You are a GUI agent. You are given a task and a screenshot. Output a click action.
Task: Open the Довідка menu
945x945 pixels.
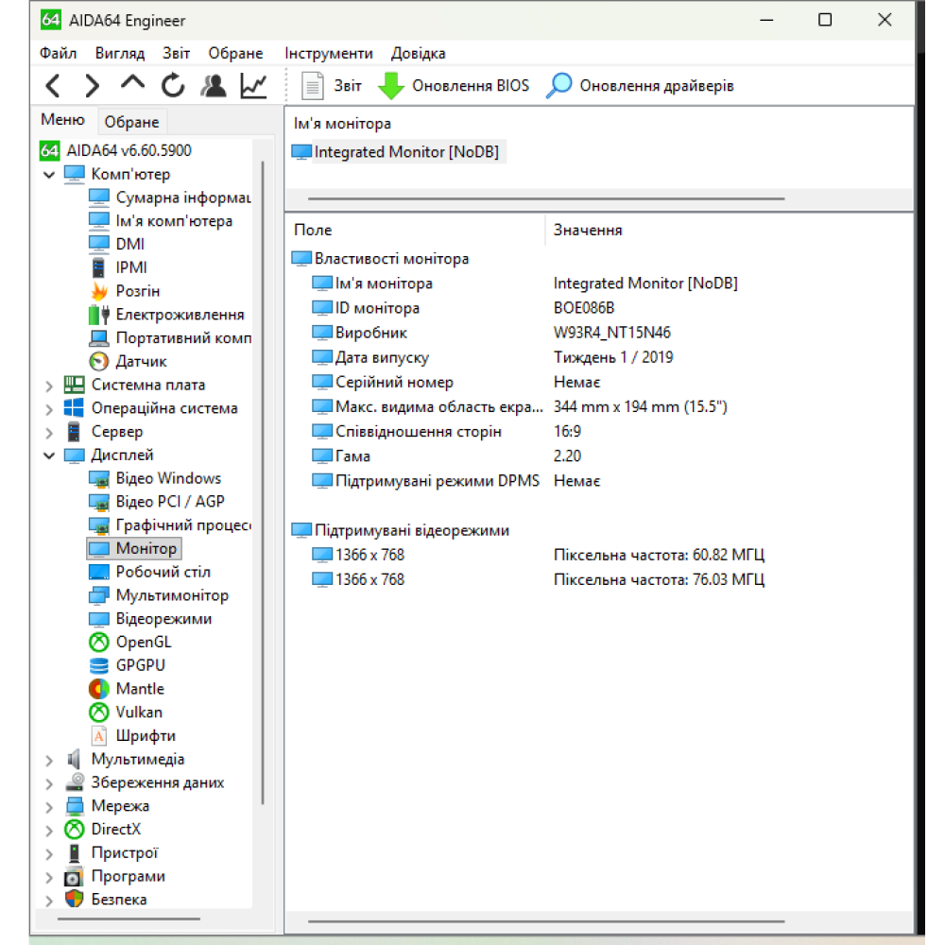point(419,53)
